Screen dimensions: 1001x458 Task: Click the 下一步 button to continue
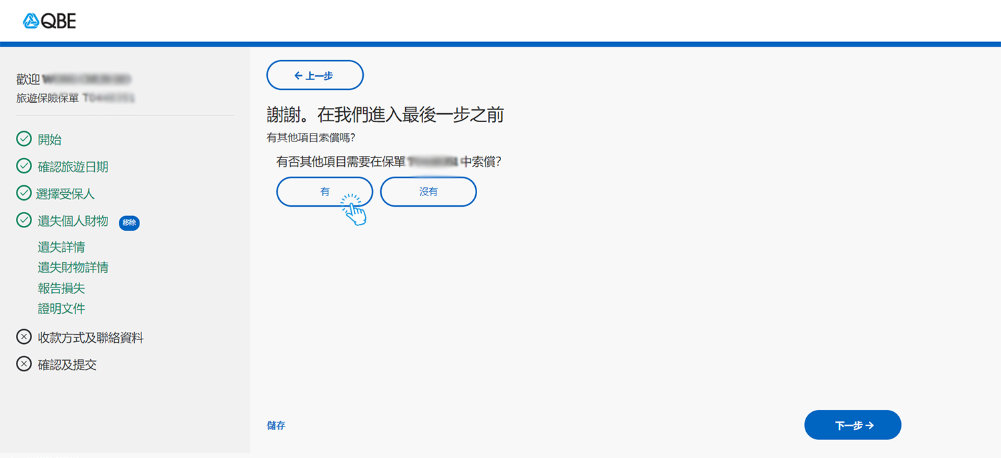[x=852, y=425]
